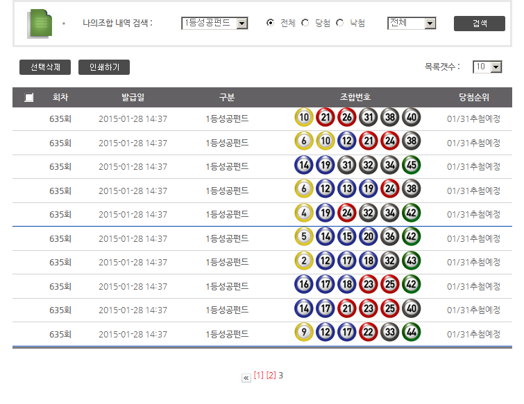Viewport: 524px width, 404px height.
Task: Open the 전체 dropdown beside the 검색 button
Action: click(x=412, y=24)
